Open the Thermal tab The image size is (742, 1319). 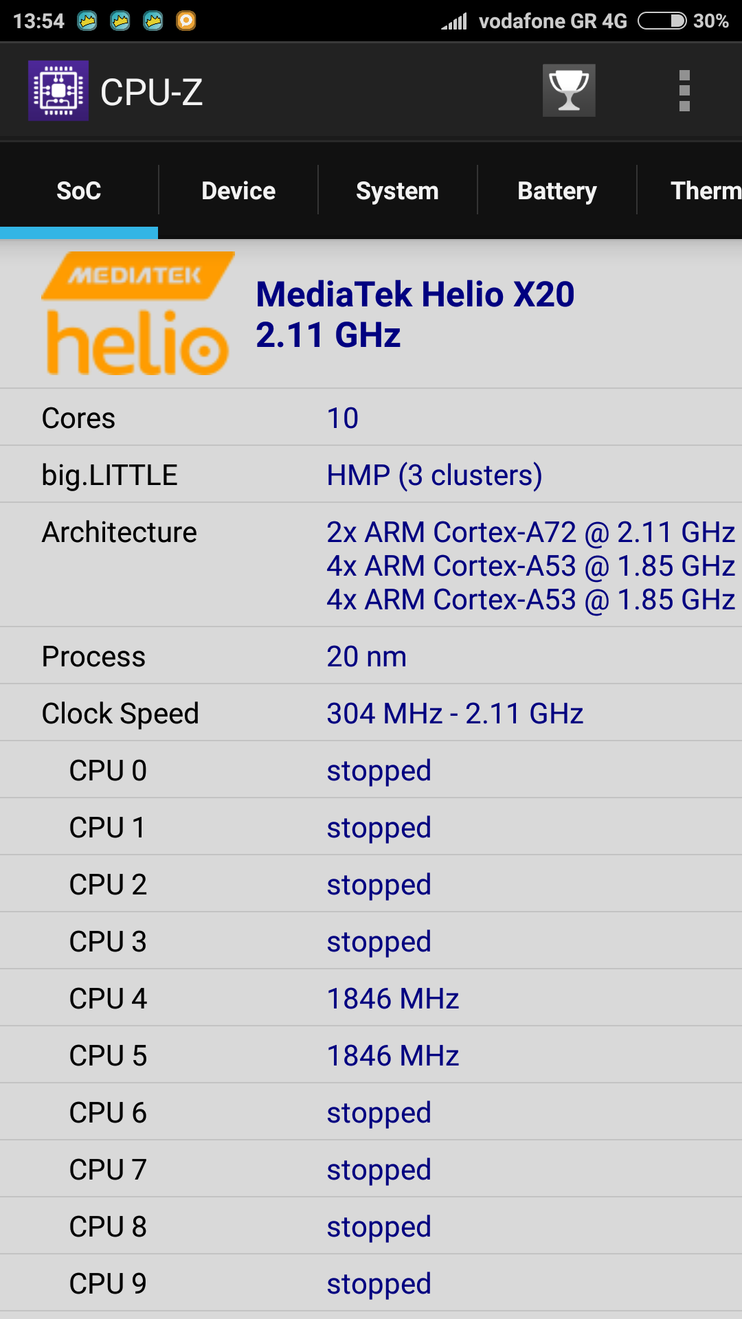coord(704,191)
